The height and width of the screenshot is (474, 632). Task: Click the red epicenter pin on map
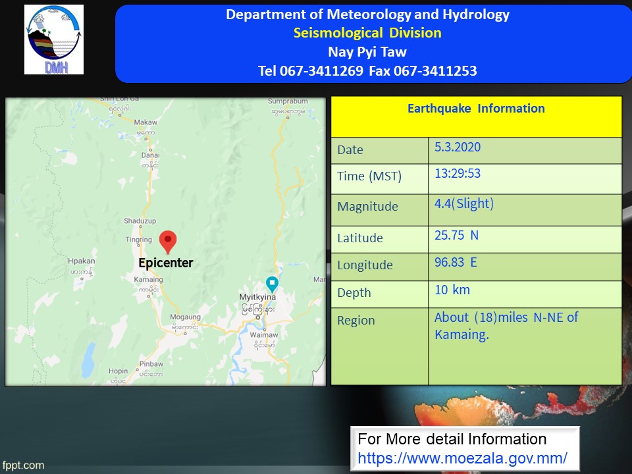click(168, 241)
